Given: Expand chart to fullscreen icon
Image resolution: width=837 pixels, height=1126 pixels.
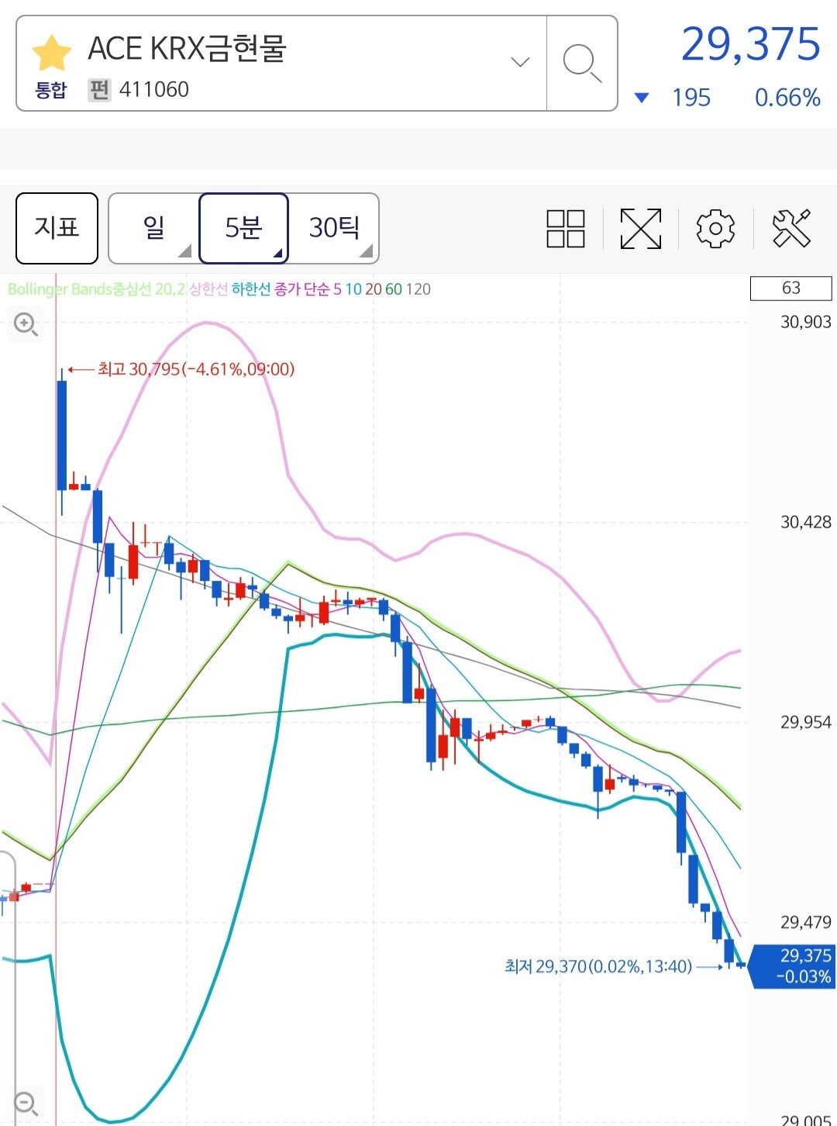Looking at the screenshot, I should (641, 229).
